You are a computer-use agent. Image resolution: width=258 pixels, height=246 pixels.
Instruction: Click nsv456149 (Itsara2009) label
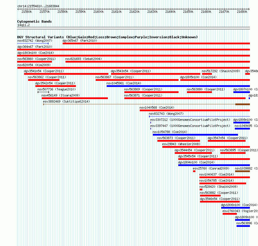pos(61,95)
